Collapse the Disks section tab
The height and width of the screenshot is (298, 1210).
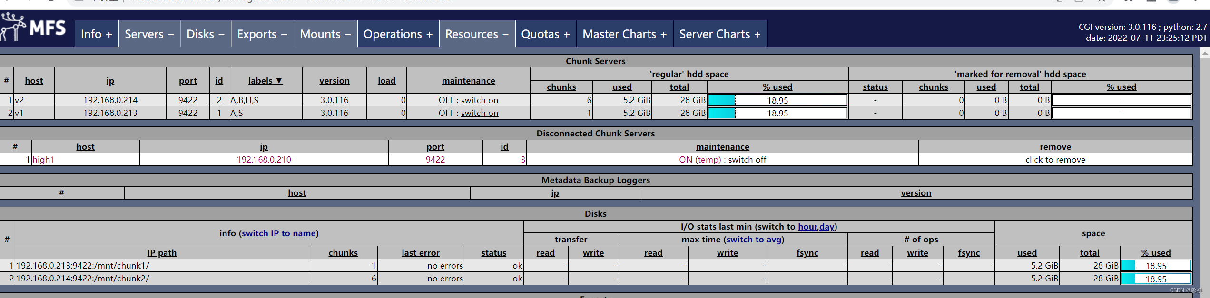coord(206,34)
